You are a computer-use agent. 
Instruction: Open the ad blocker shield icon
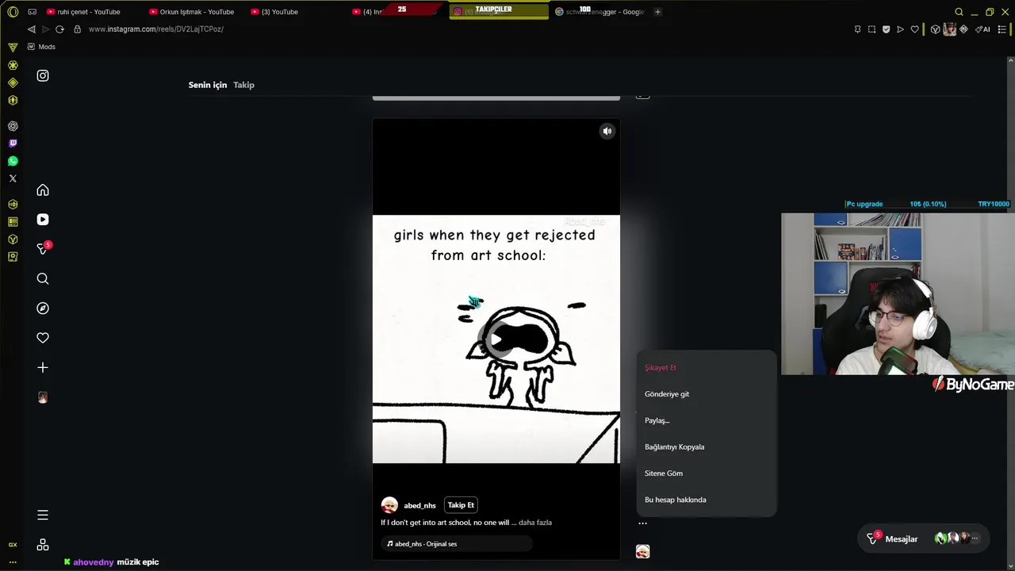[886, 29]
